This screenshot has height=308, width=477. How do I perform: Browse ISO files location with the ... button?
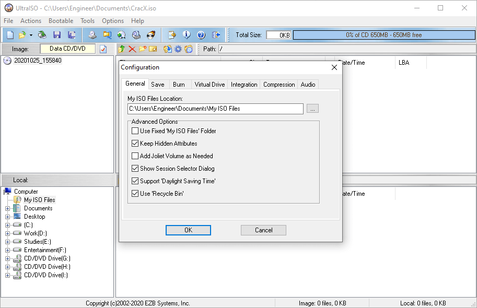312,109
